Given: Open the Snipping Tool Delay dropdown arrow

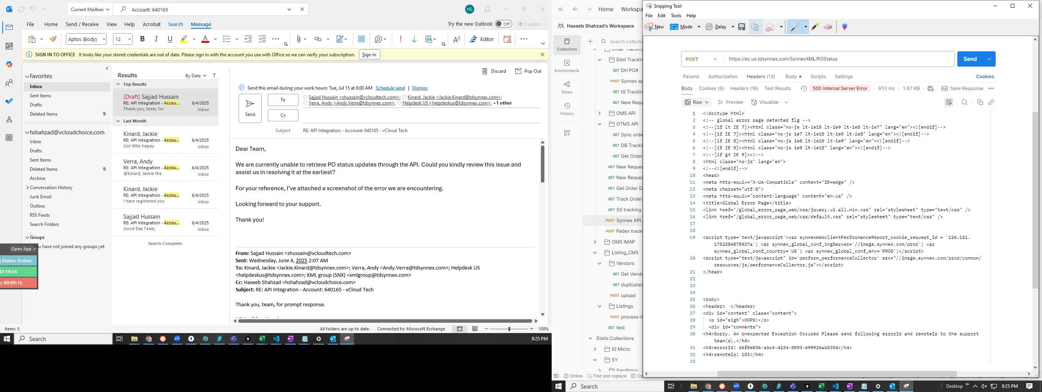Looking at the screenshot, I should coord(732,27).
